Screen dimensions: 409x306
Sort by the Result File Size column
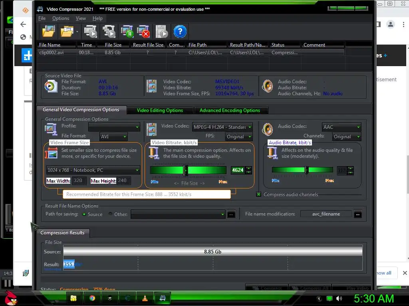click(x=148, y=45)
